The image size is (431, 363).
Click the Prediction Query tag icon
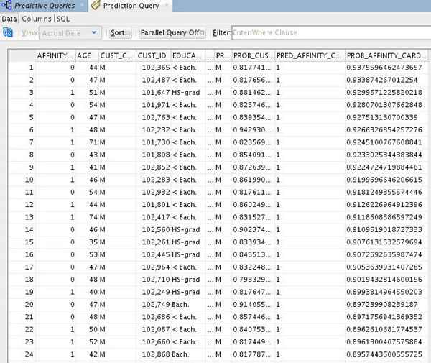coord(96,5)
